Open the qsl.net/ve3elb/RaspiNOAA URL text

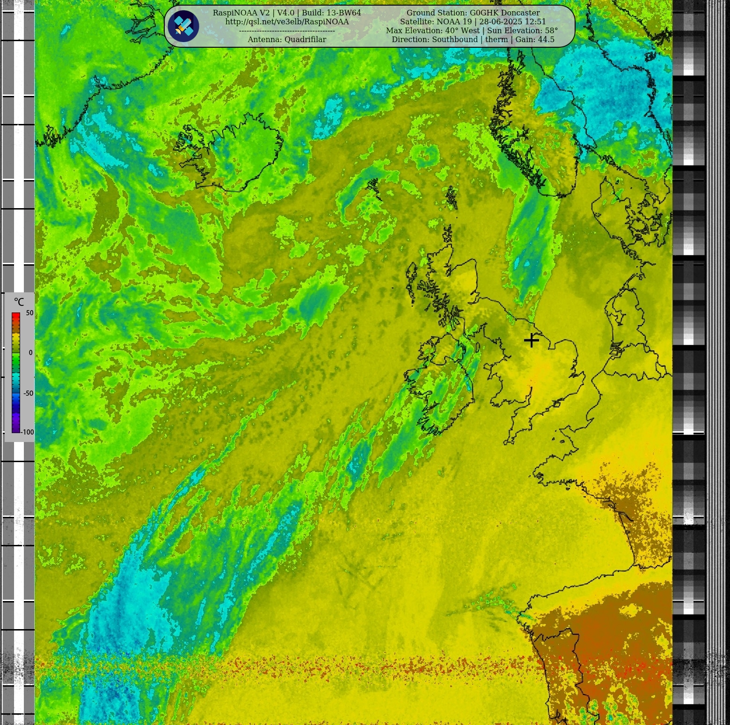tap(287, 22)
